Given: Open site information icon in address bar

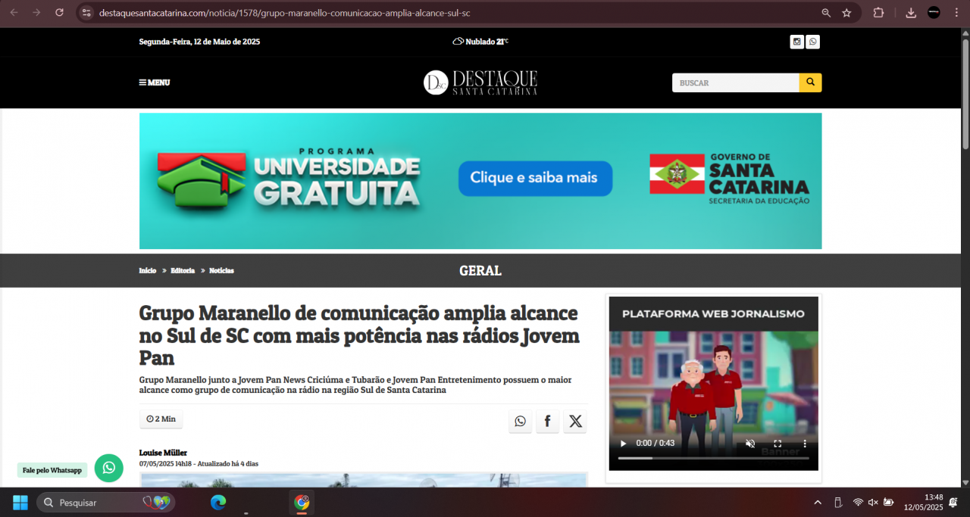Looking at the screenshot, I should coord(86,13).
